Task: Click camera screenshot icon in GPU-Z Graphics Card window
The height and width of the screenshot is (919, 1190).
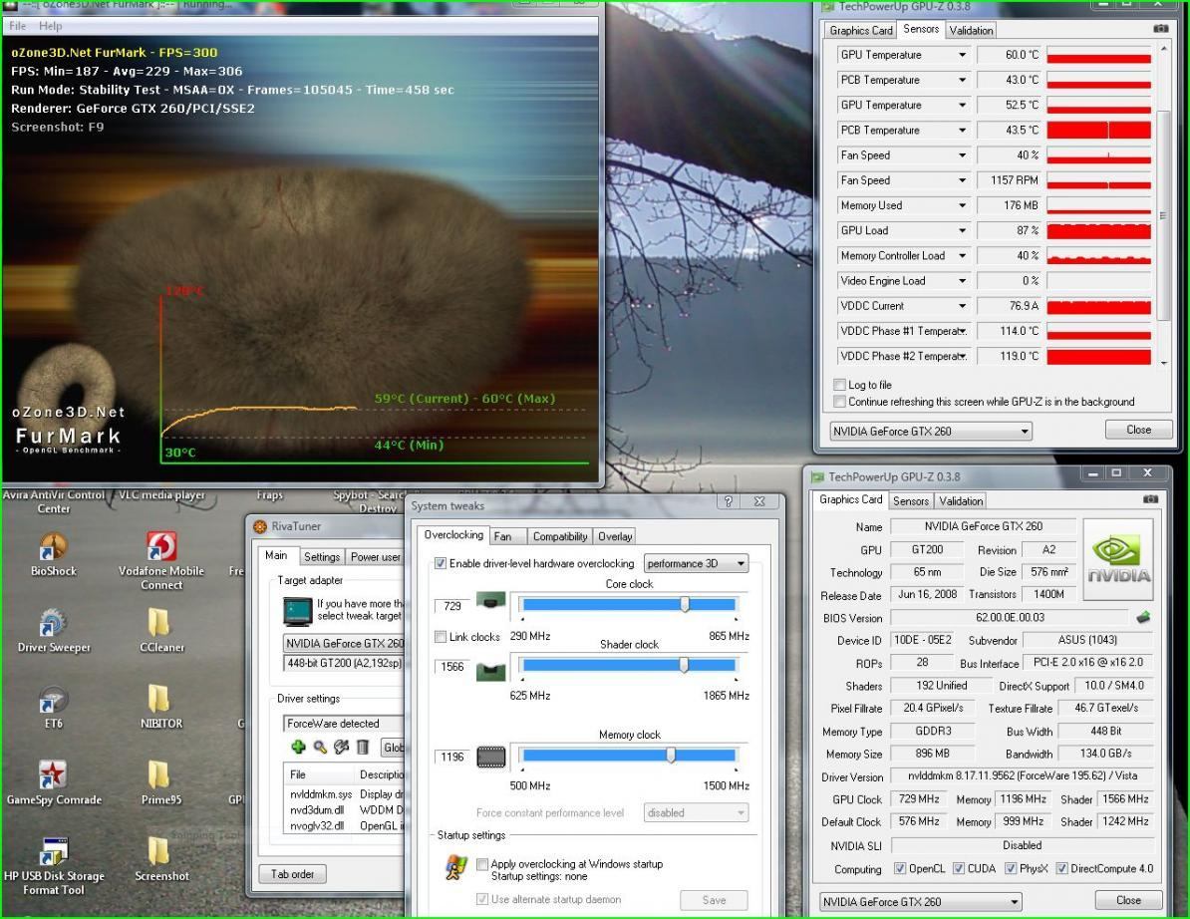Action: (x=1150, y=499)
